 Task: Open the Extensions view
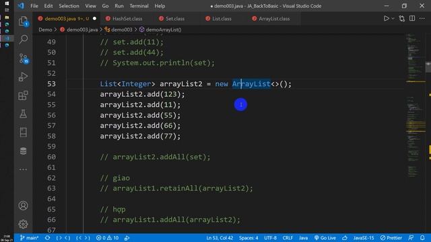[x=24, y=95]
